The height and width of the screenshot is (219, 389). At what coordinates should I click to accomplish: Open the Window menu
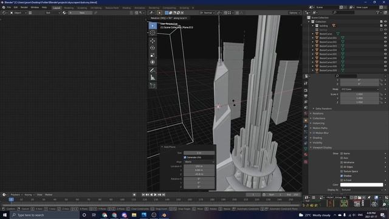pos(35,7)
